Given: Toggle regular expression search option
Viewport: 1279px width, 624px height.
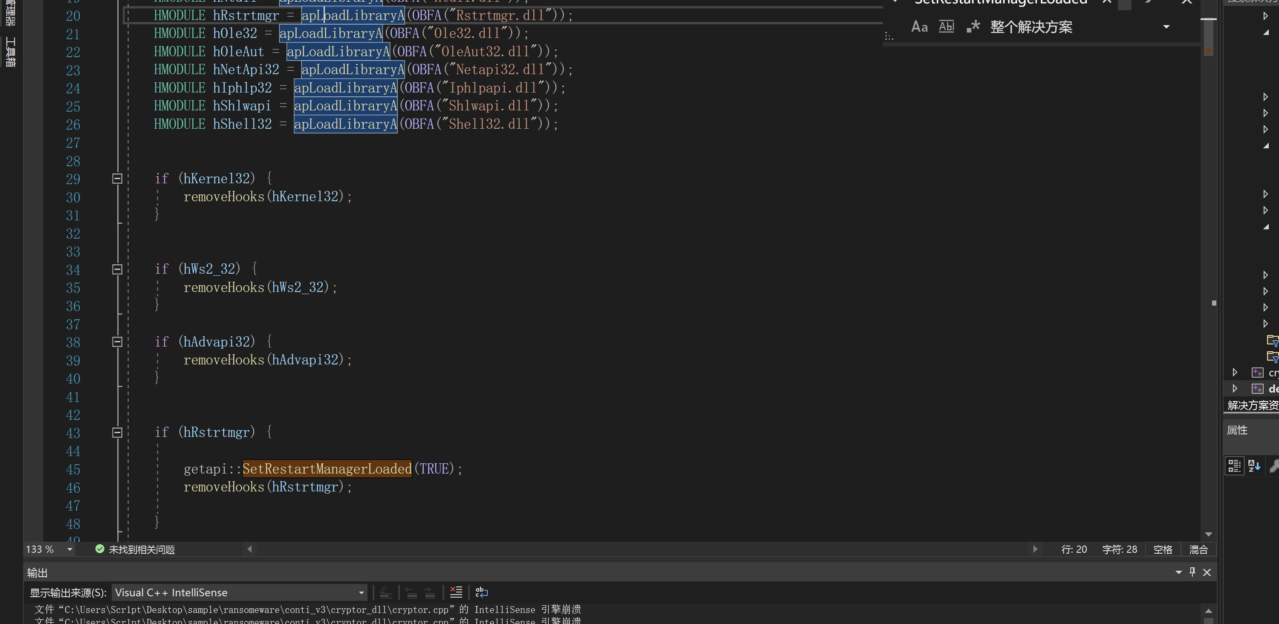Looking at the screenshot, I should pyautogui.click(x=973, y=27).
